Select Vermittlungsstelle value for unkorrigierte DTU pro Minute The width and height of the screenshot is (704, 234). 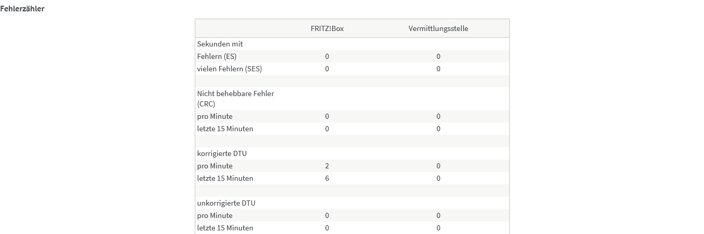coord(438,215)
